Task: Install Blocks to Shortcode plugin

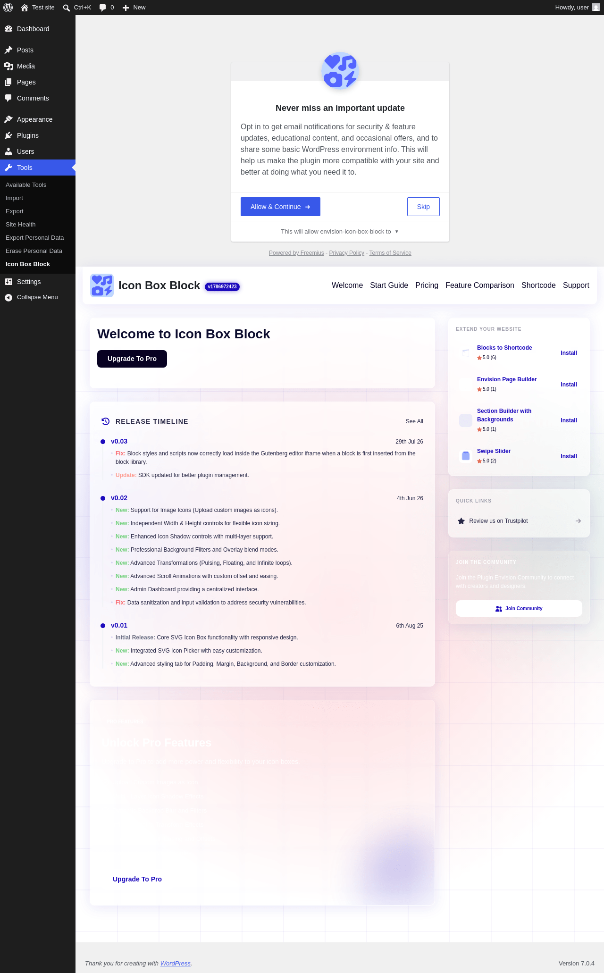Action: click(569, 353)
